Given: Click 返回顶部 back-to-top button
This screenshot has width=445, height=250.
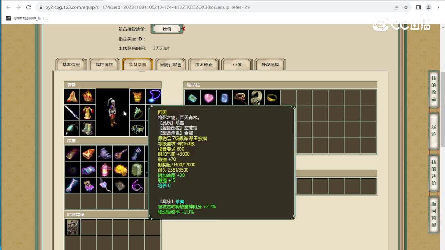Looking at the screenshot, I should click(x=434, y=215).
